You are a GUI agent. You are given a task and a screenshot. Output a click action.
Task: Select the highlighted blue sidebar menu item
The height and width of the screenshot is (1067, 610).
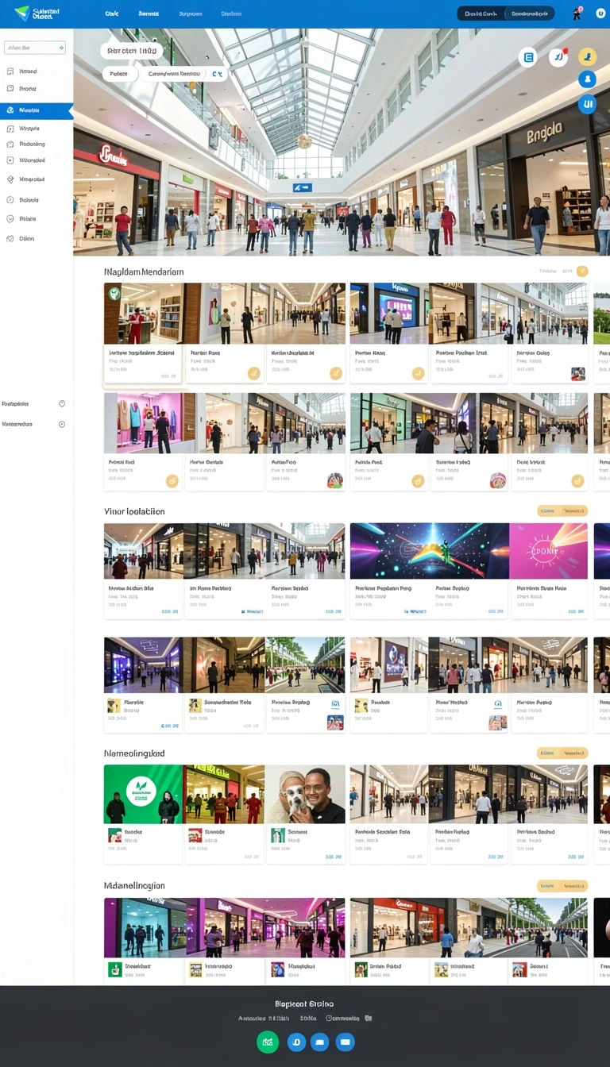click(x=37, y=110)
